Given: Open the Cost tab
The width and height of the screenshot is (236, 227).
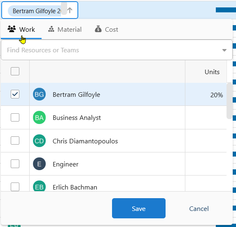Looking at the screenshot, I should coord(106,29).
